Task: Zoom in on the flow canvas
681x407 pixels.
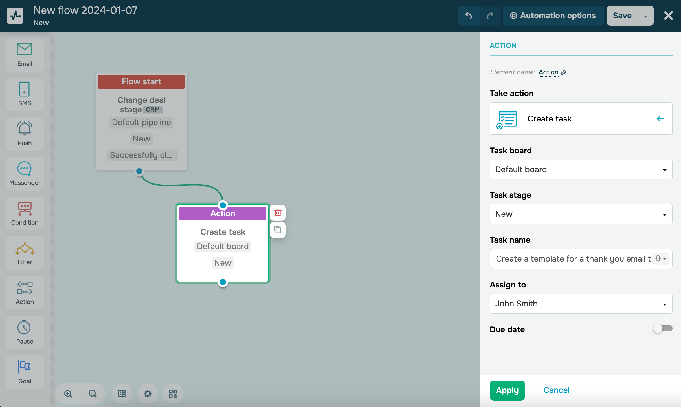Action: [68, 393]
